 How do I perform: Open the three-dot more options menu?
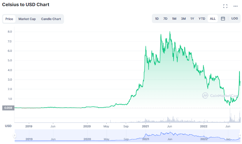point(236,6)
